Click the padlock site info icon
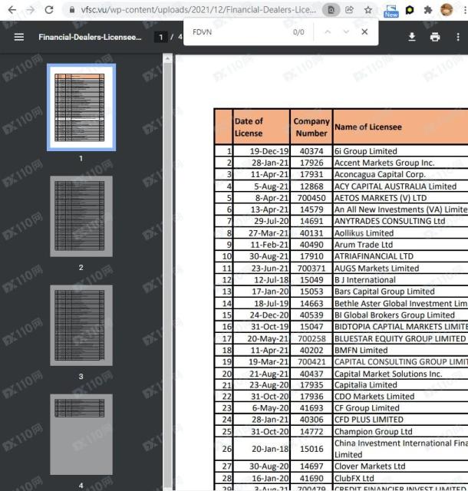Screen dimensions: 468x491 coord(72,10)
